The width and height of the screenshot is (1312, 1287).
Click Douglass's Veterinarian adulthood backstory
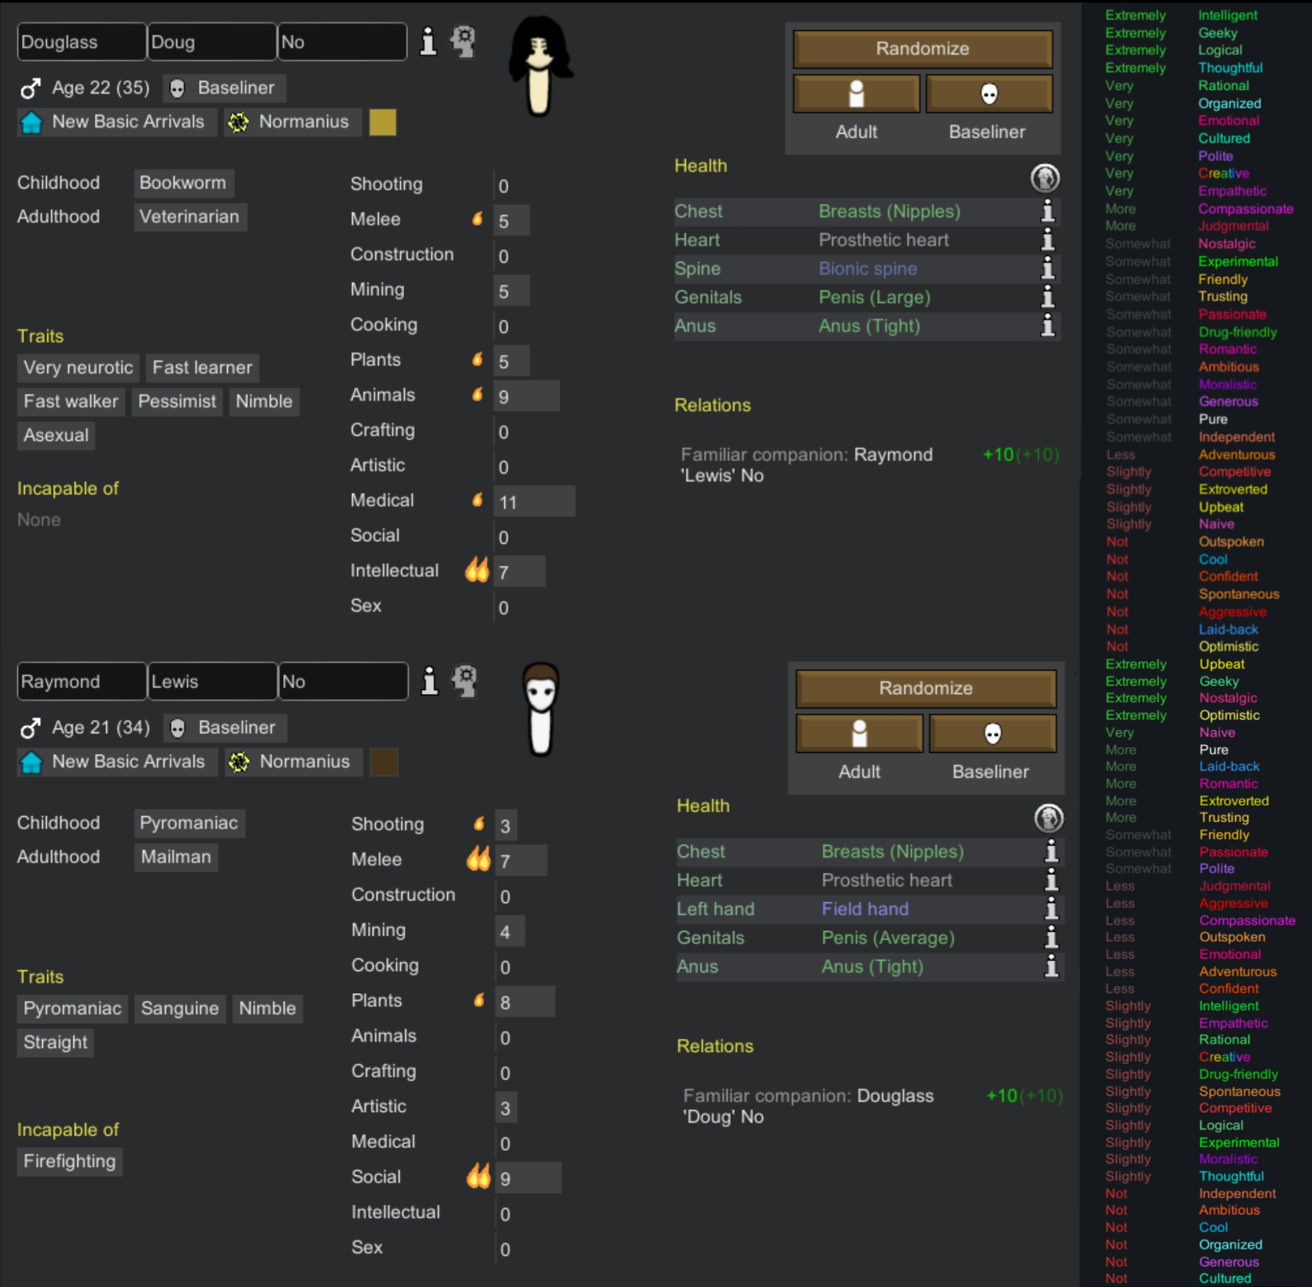tap(189, 217)
